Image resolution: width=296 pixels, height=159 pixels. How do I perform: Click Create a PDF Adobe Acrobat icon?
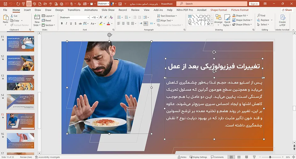pyautogui.click(x=282, y=20)
